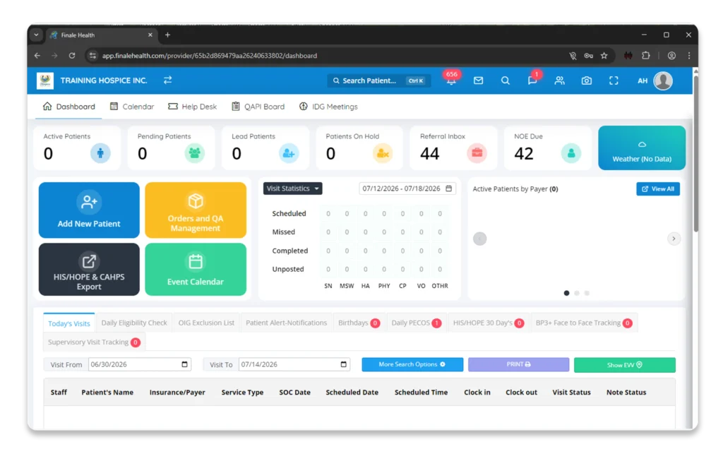Click the Search Patient field
The height and width of the screenshot is (461, 723).
[x=379, y=80]
